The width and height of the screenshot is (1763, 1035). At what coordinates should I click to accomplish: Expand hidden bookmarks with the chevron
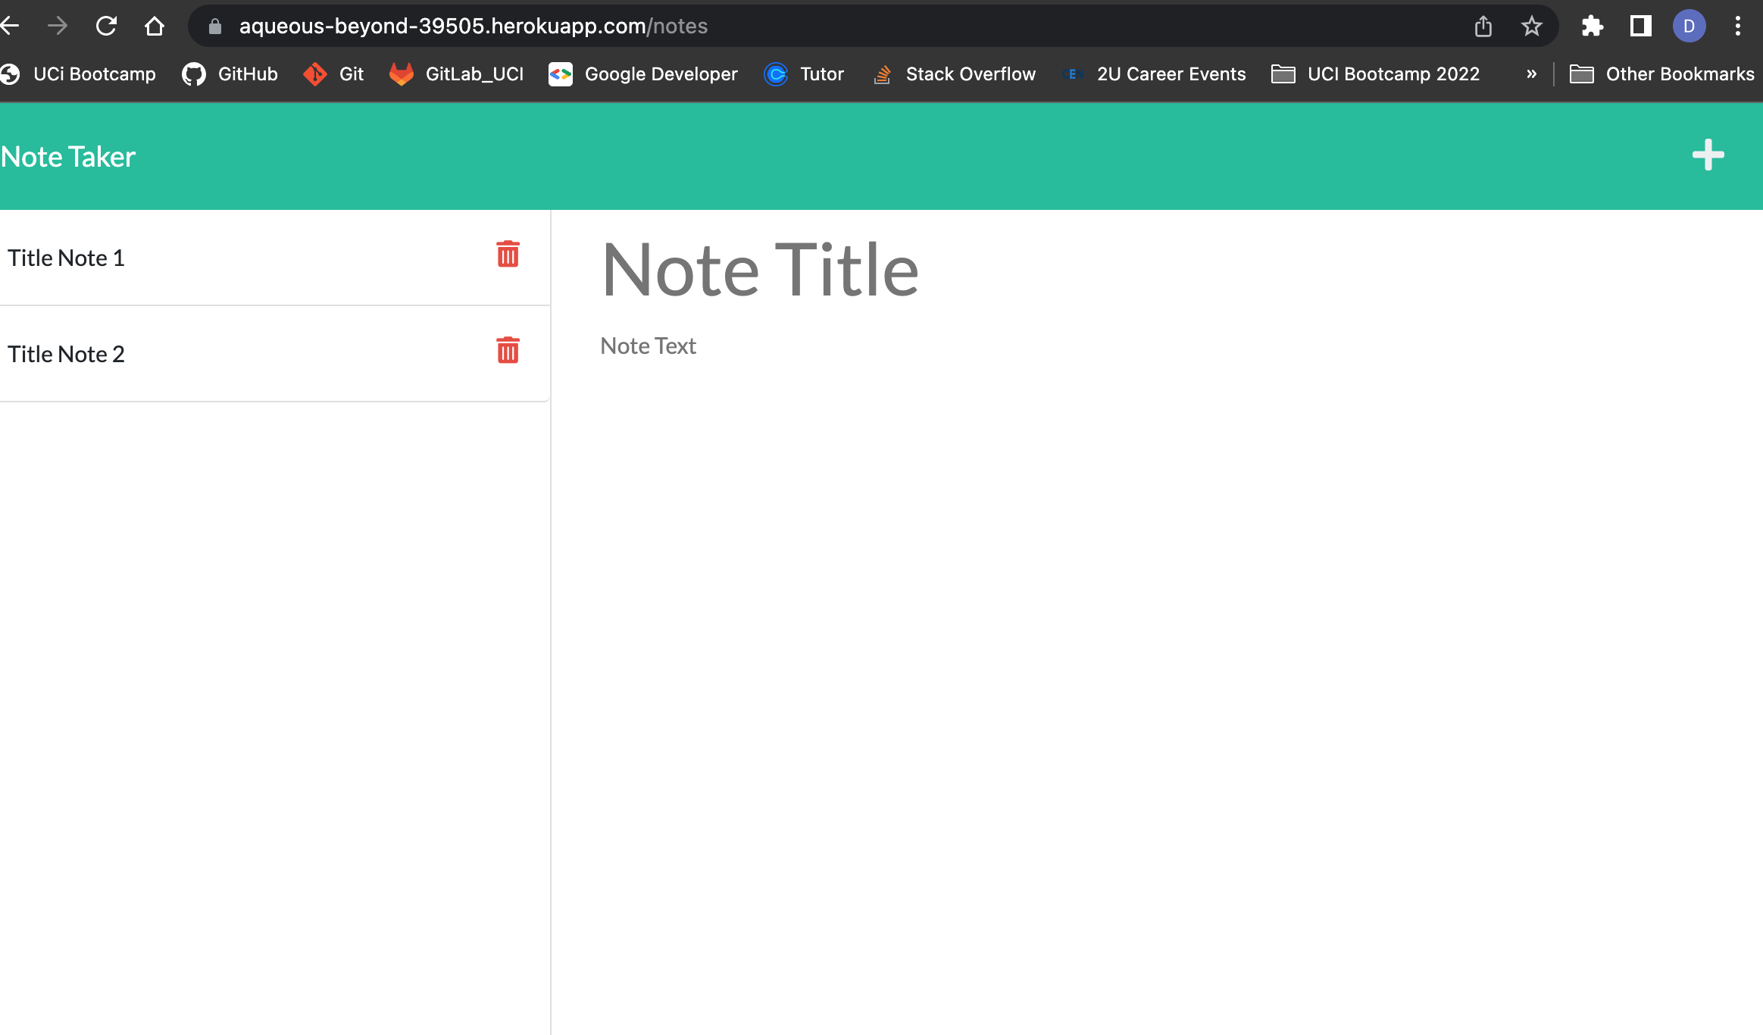pos(1531,73)
